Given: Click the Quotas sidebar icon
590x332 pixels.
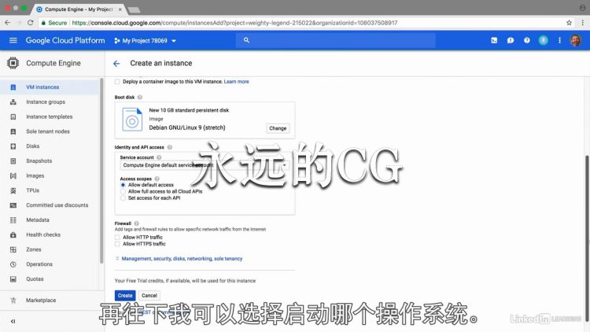Looking at the screenshot, I should pyautogui.click(x=13, y=279).
